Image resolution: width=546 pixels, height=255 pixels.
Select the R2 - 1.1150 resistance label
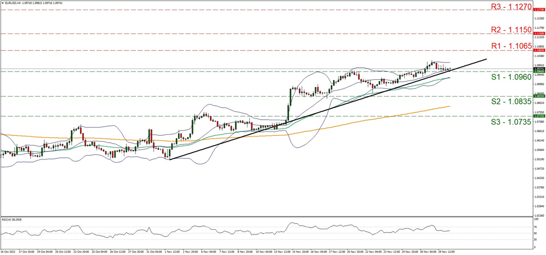point(511,30)
